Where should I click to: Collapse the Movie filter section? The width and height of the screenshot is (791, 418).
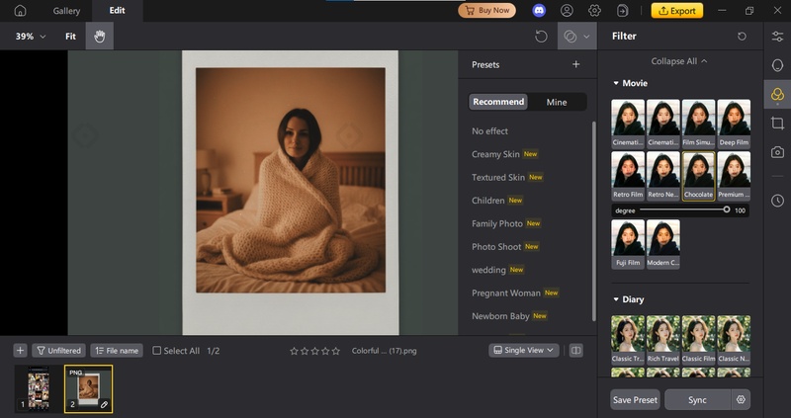[x=617, y=84]
